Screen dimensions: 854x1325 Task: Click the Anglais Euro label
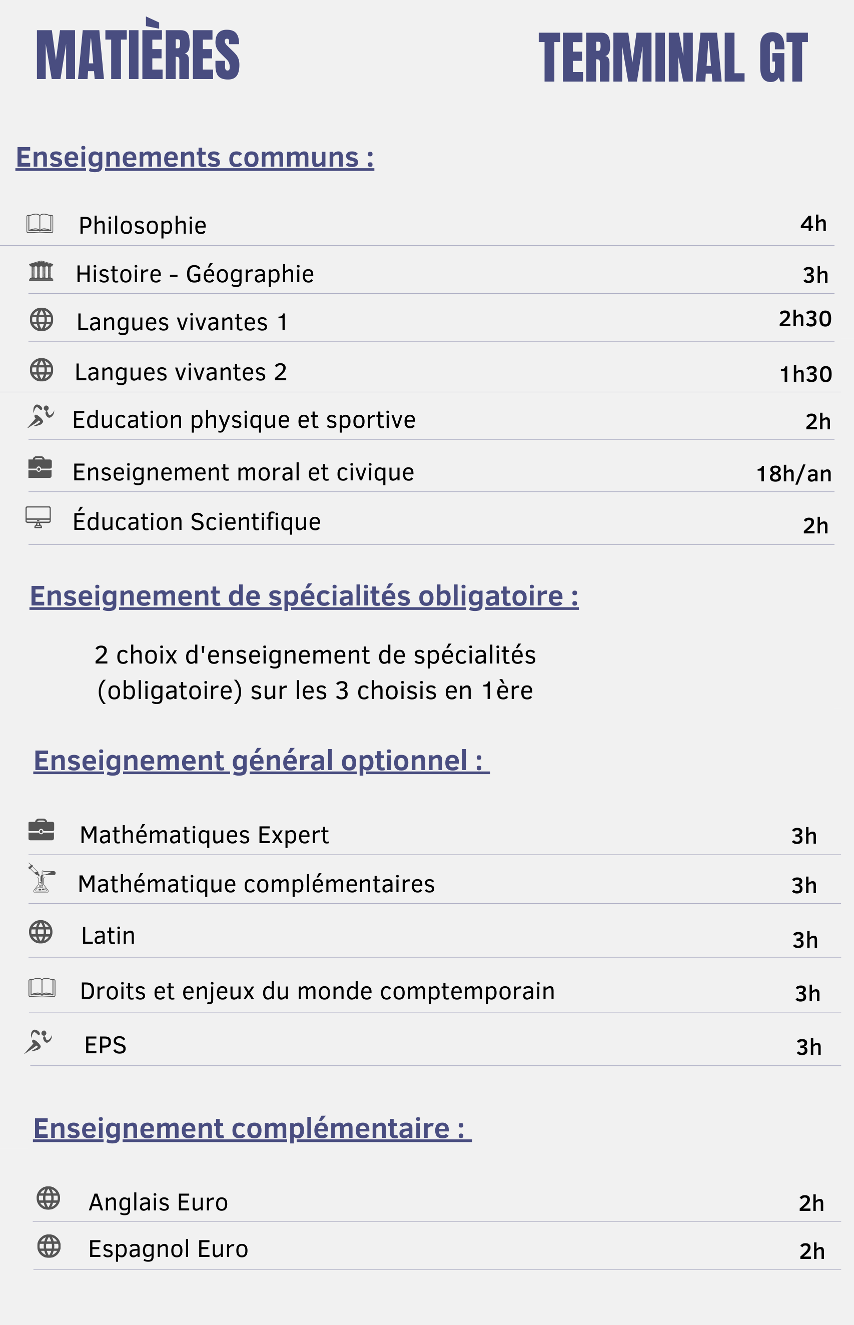[159, 1202]
